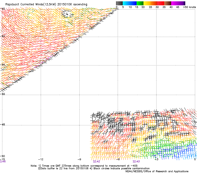Click the '>50 knots' legend label
This screenshot has width=197, height=173.
[189, 7]
